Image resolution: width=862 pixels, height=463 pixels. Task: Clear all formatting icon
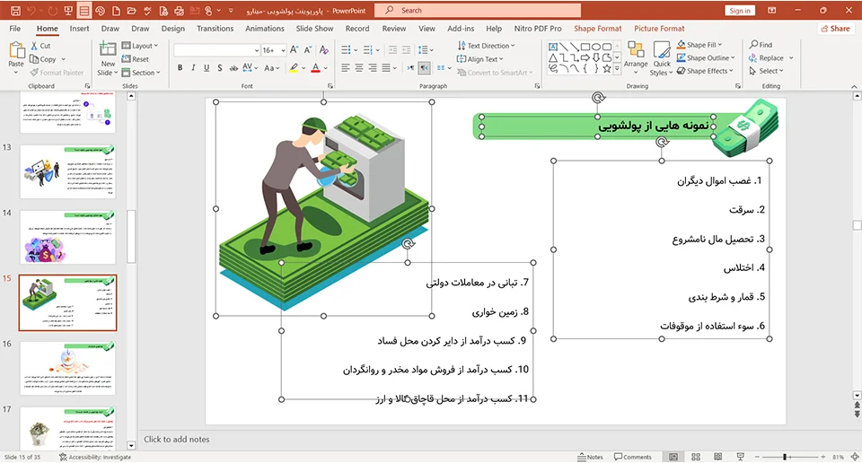pyautogui.click(x=324, y=50)
